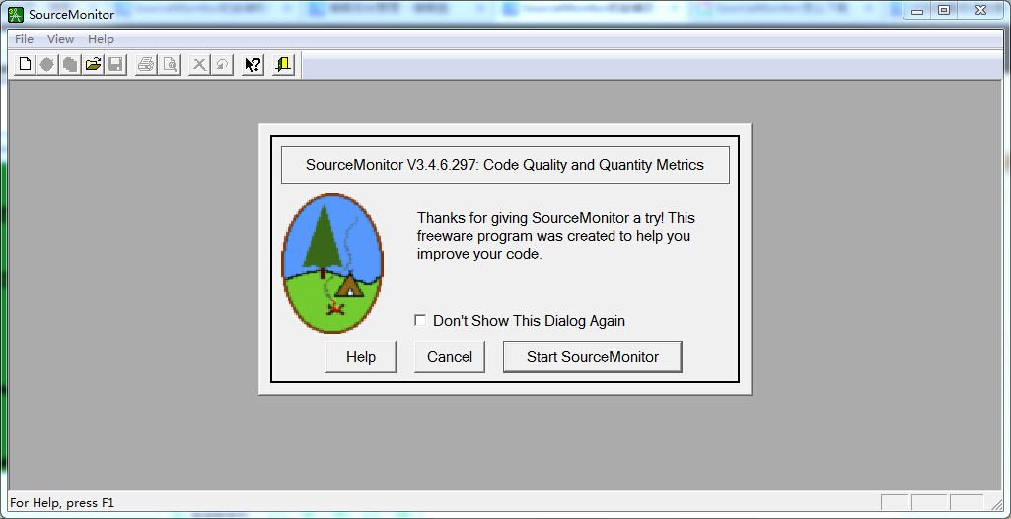Click the SourceMonitor title bar app icon
Screen dimensions: 1011x519
(15, 14)
